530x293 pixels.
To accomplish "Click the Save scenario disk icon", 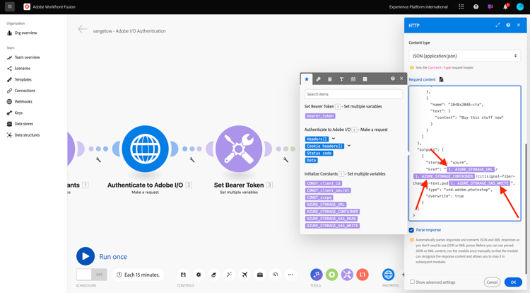I will click(x=183, y=275).
